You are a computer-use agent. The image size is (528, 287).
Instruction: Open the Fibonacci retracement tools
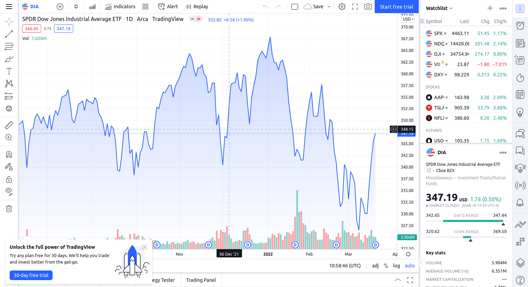pyautogui.click(x=9, y=46)
